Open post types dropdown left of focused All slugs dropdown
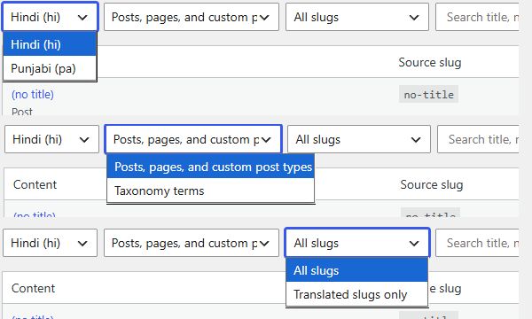 pyautogui.click(x=192, y=243)
